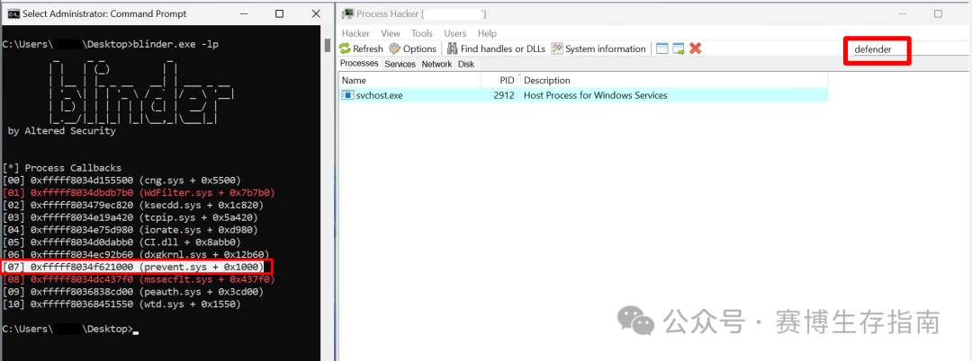972x361 pixels.
Task: Sort by the Description column header
Action: (673, 80)
